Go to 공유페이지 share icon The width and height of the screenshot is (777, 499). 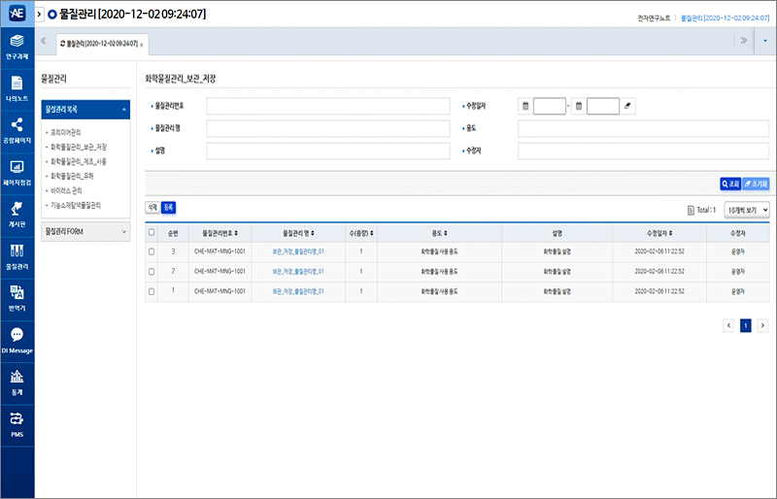[17, 129]
